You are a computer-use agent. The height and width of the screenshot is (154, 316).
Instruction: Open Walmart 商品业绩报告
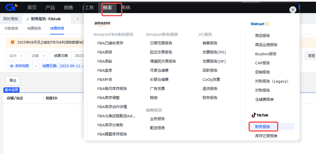click(266, 45)
